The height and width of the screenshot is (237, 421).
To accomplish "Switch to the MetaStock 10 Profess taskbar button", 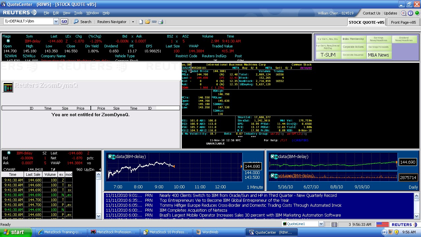I will [166, 232].
